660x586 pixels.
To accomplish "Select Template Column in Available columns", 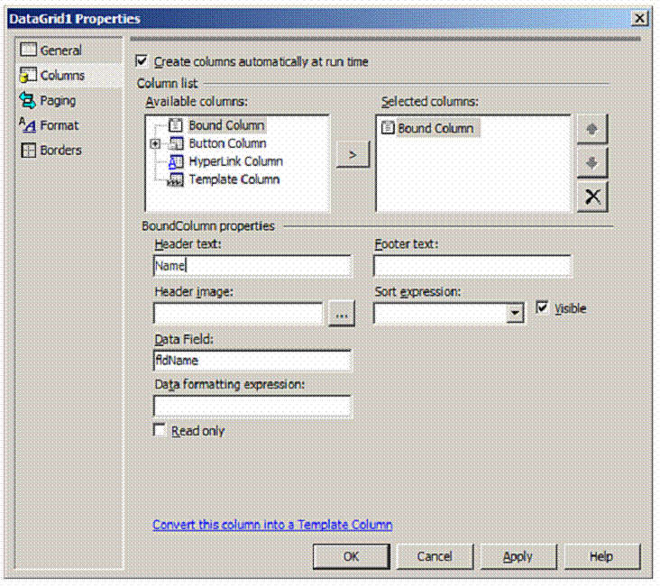I will click(x=234, y=179).
